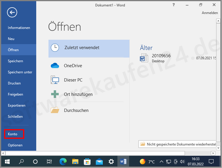
Task: Click the back arrow to return to document
Action: tap(12, 12)
